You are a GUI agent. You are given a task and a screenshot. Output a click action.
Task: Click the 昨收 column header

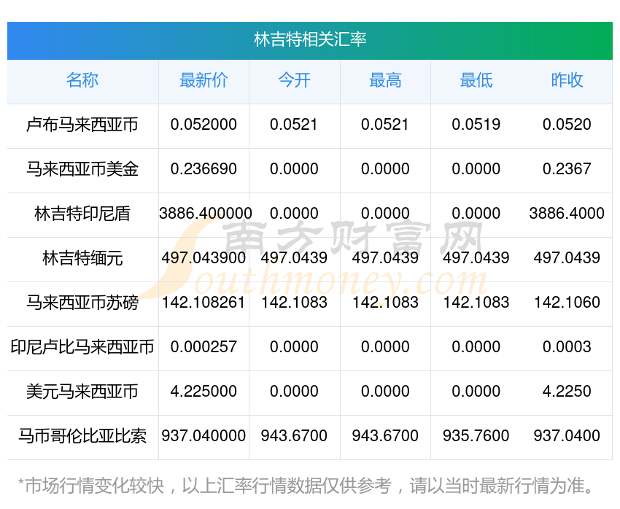tap(567, 80)
